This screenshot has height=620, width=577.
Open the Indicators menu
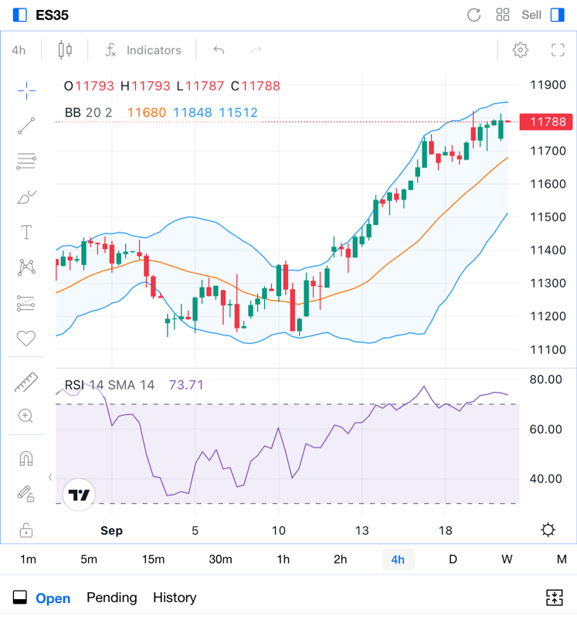tap(143, 50)
